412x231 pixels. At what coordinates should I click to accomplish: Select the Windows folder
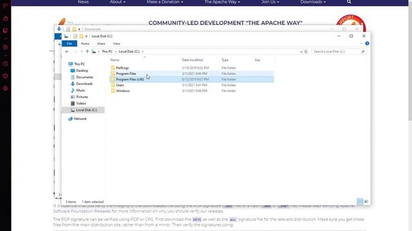click(x=123, y=91)
